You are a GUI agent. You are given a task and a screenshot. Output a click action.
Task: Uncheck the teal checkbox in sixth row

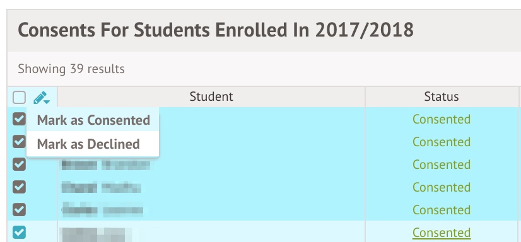[20, 232]
